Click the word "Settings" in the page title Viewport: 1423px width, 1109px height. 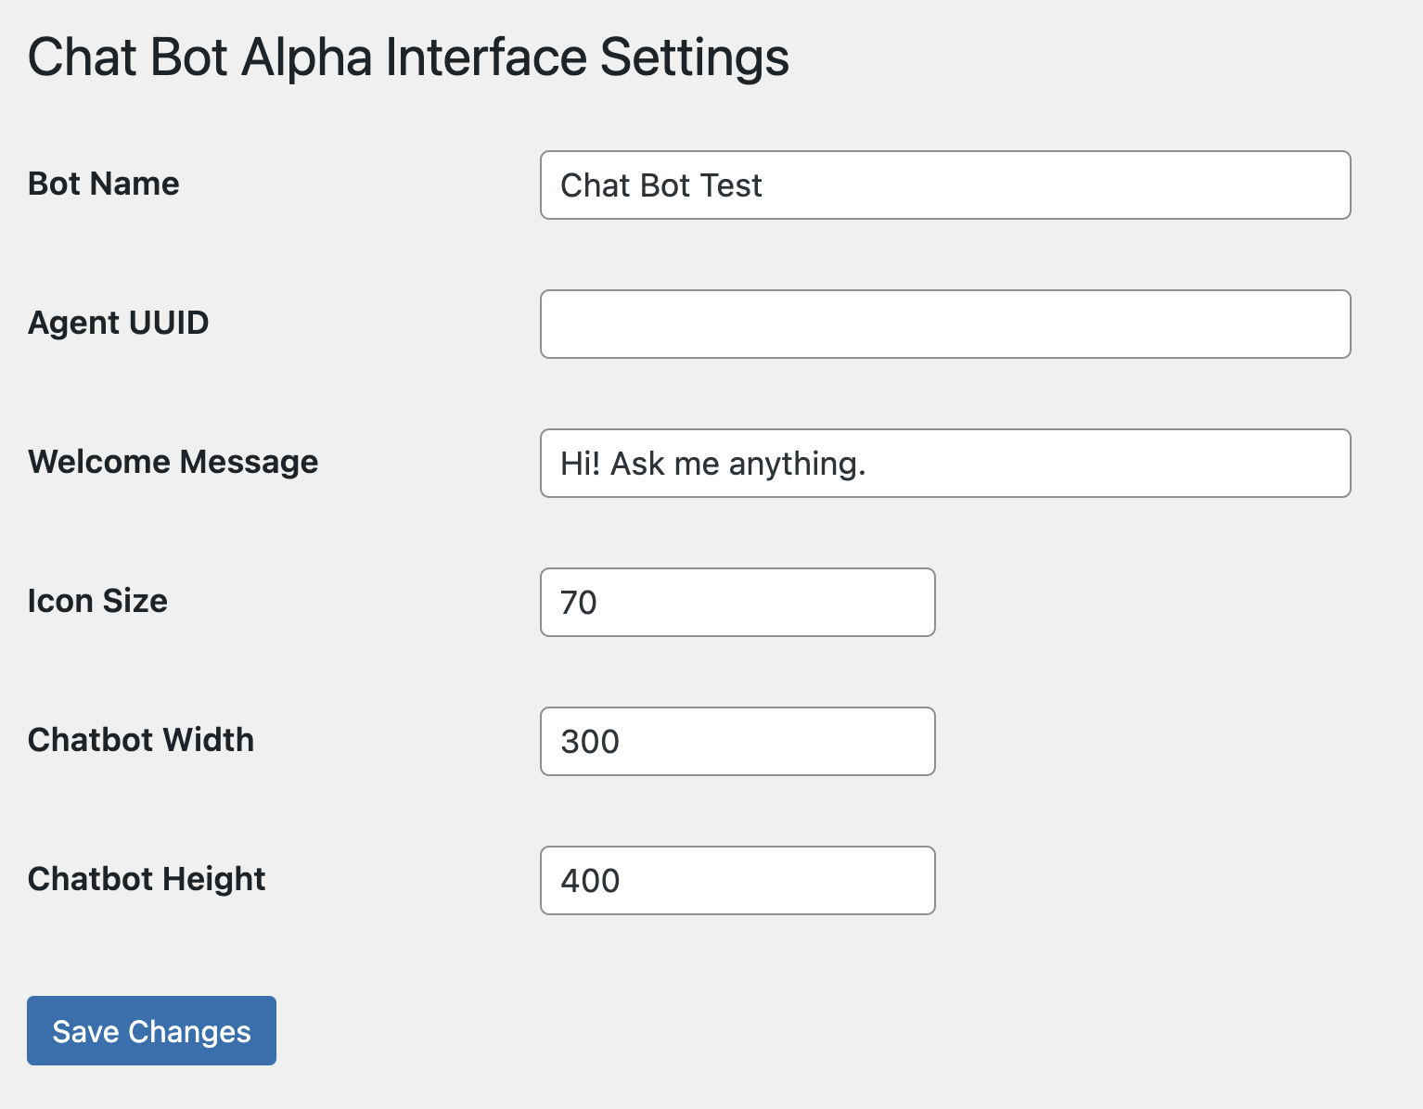[x=694, y=57]
